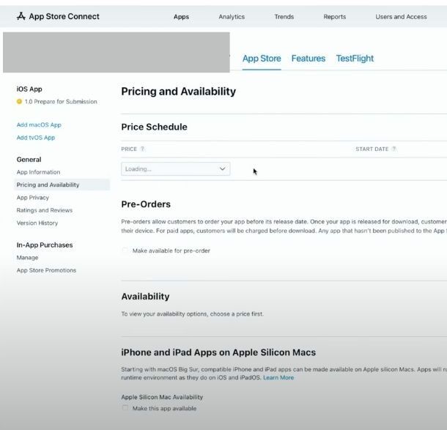
Task: Click the App Store Connect logo icon
Action: tap(21, 16)
